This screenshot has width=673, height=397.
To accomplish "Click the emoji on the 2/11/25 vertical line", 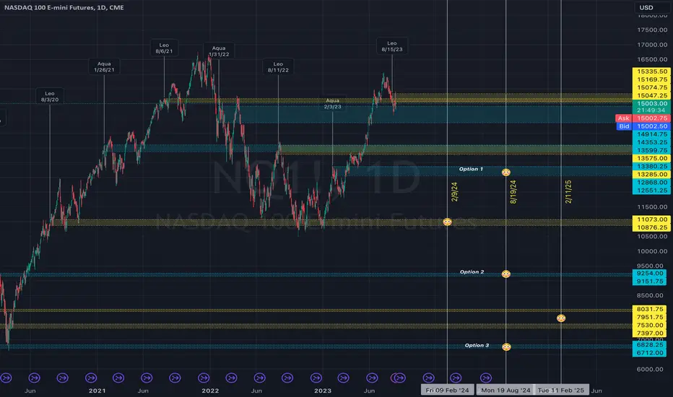I will coord(561,318).
